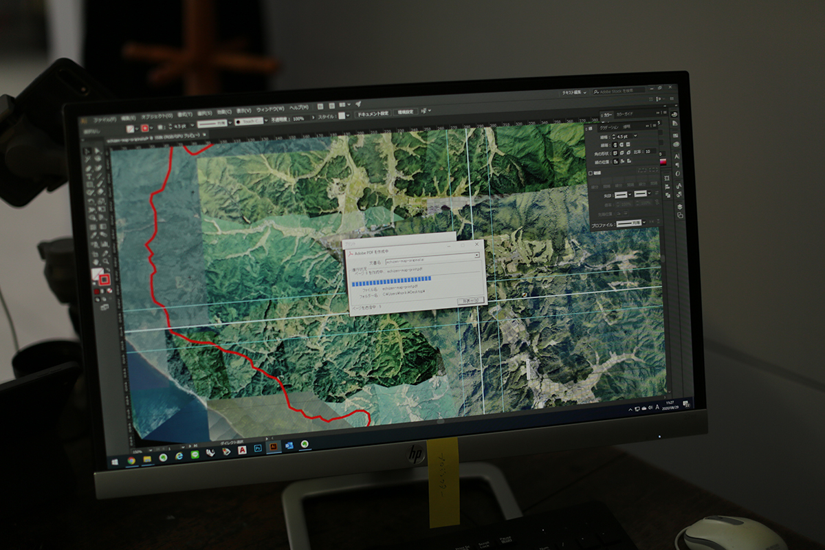Open the ウィンドウ(W) menu
Screen dimensions: 825x550
(269, 109)
